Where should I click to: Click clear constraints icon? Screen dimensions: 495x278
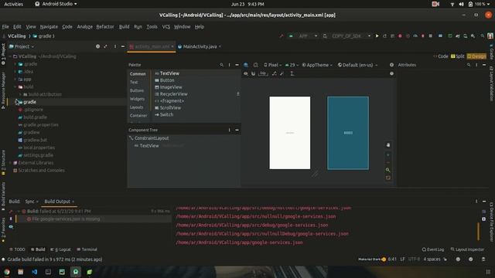point(275,74)
